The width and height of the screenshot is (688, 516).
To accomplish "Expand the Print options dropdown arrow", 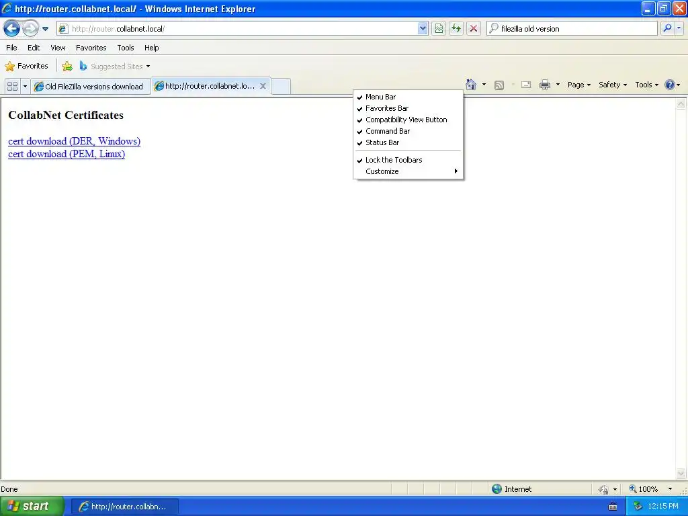I will (x=558, y=85).
